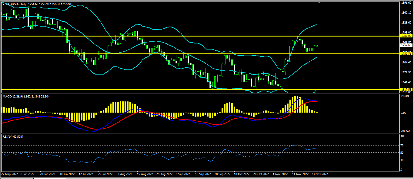The height and width of the screenshot is (179, 414).
Task: Click the RSI 70 level scale label
Action: click(x=402, y=145)
